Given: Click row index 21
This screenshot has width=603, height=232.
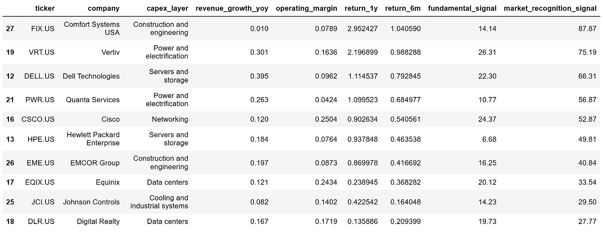Looking at the screenshot, I should 10,100.
